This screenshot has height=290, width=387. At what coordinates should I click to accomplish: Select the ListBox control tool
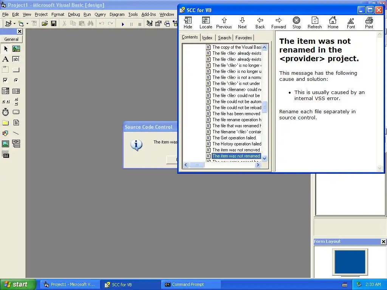(16, 91)
